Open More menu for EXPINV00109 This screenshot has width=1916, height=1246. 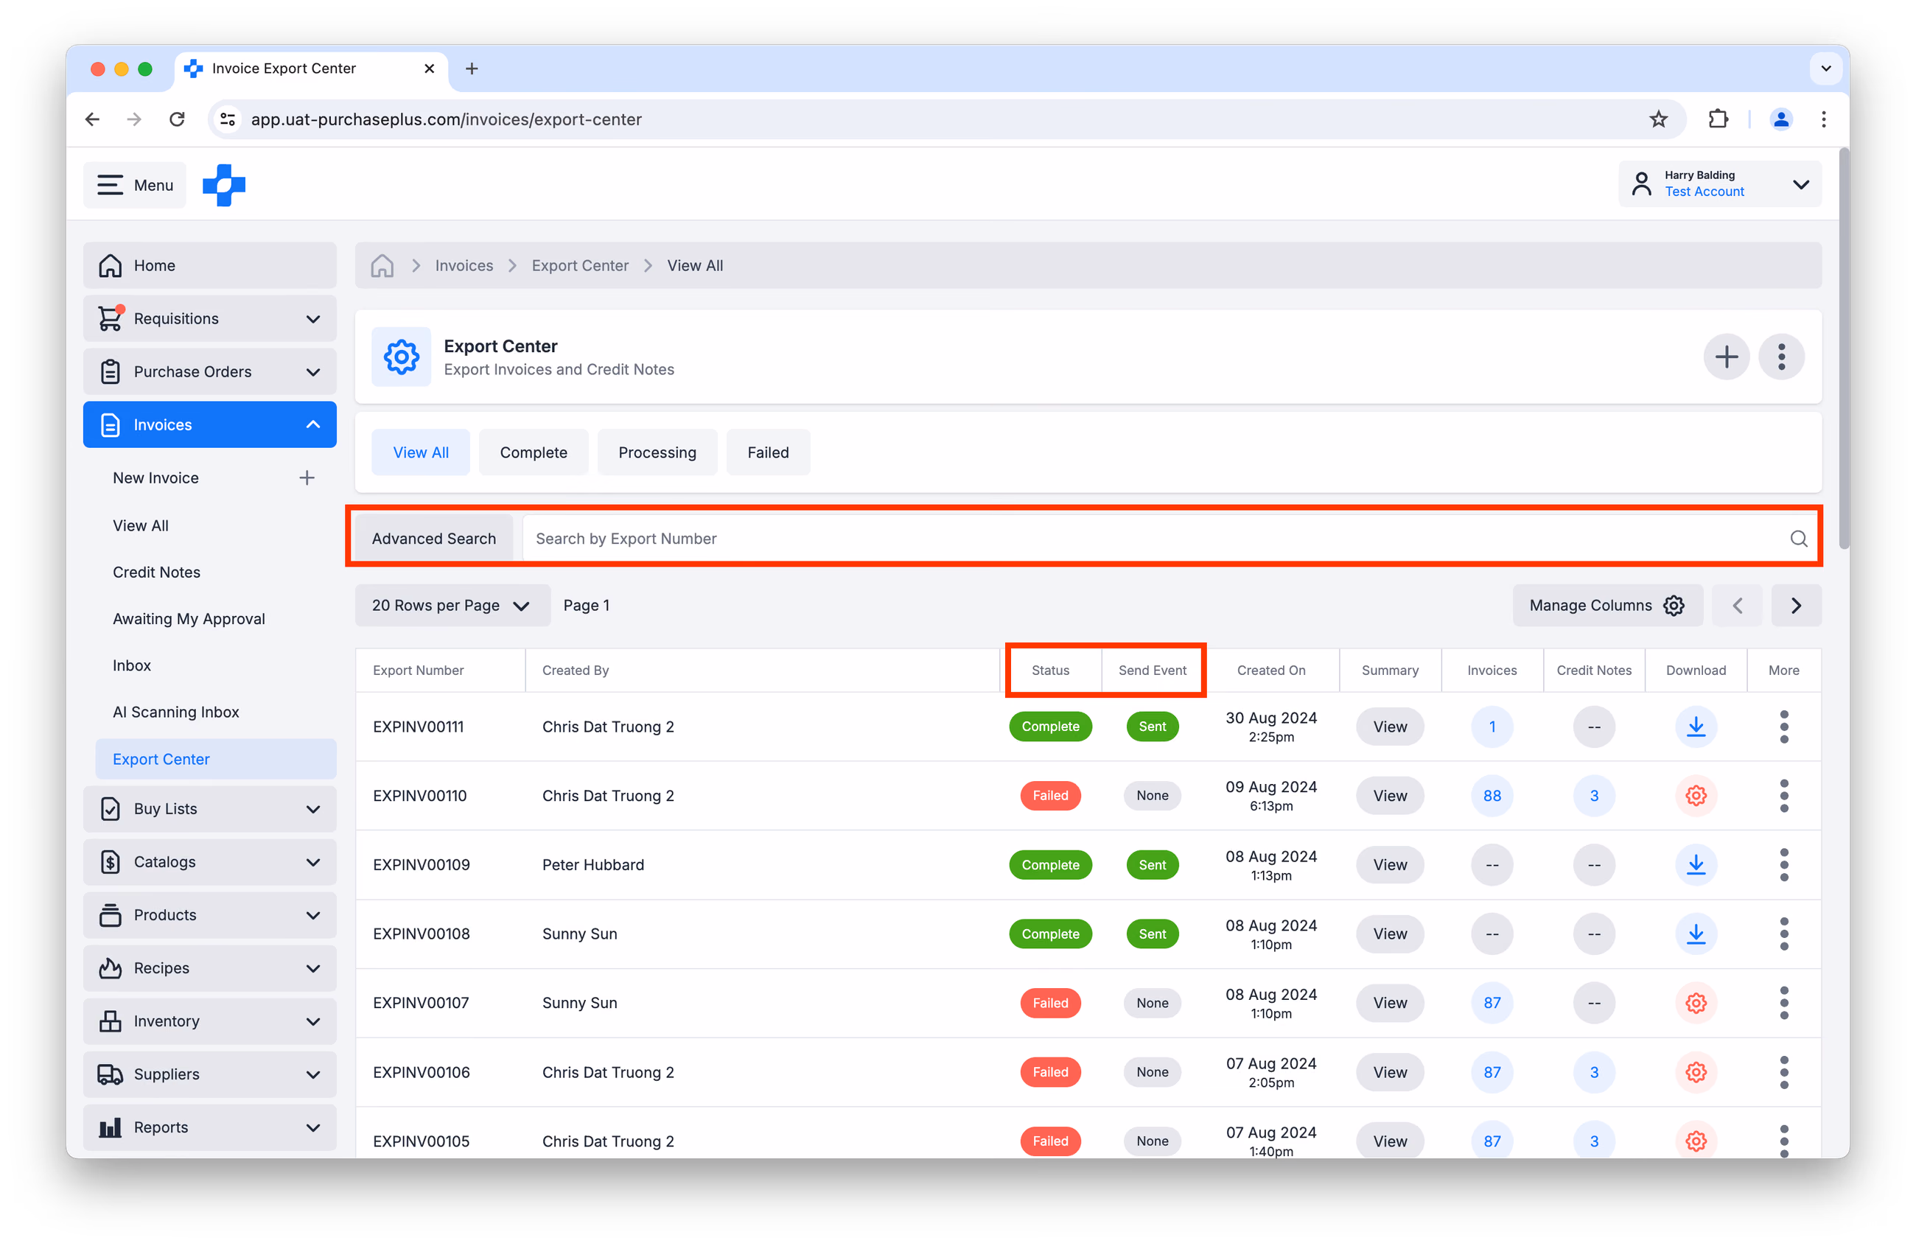pos(1784,865)
